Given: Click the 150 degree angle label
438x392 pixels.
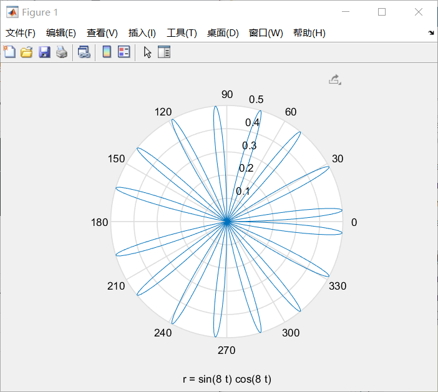Looking at the screenshot, I should (x=116, y=159).
